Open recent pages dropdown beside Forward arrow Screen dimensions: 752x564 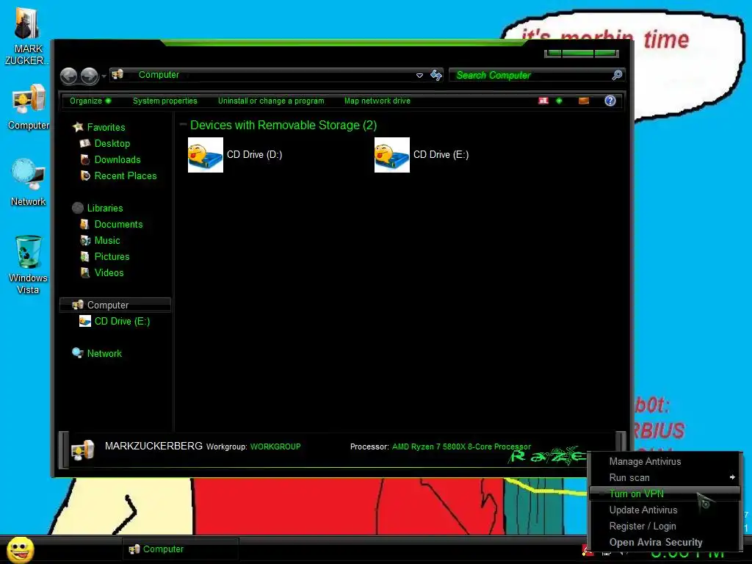click(x=104, y=76)
